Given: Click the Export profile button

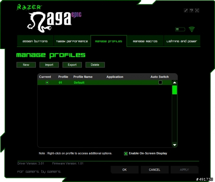Looking at the screenshot, I should tap(72, 65).
